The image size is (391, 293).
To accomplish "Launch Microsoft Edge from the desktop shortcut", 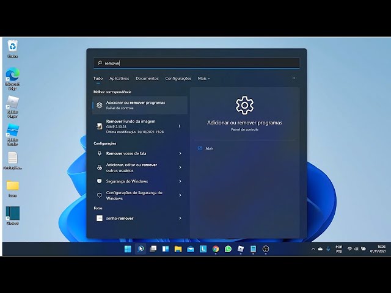I will point(12,78).
